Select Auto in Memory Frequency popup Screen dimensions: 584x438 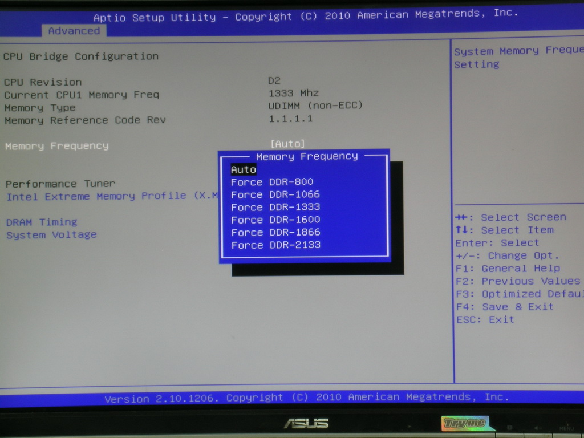click(x=244, y=169)
